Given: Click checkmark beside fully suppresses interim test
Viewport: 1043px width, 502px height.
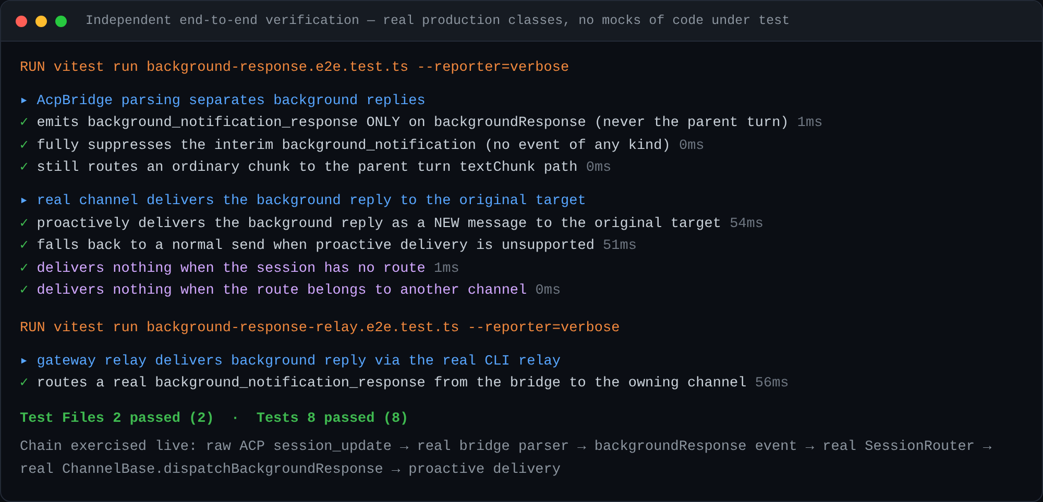Looking at the screenshot, I should click(x=24, y=145).
